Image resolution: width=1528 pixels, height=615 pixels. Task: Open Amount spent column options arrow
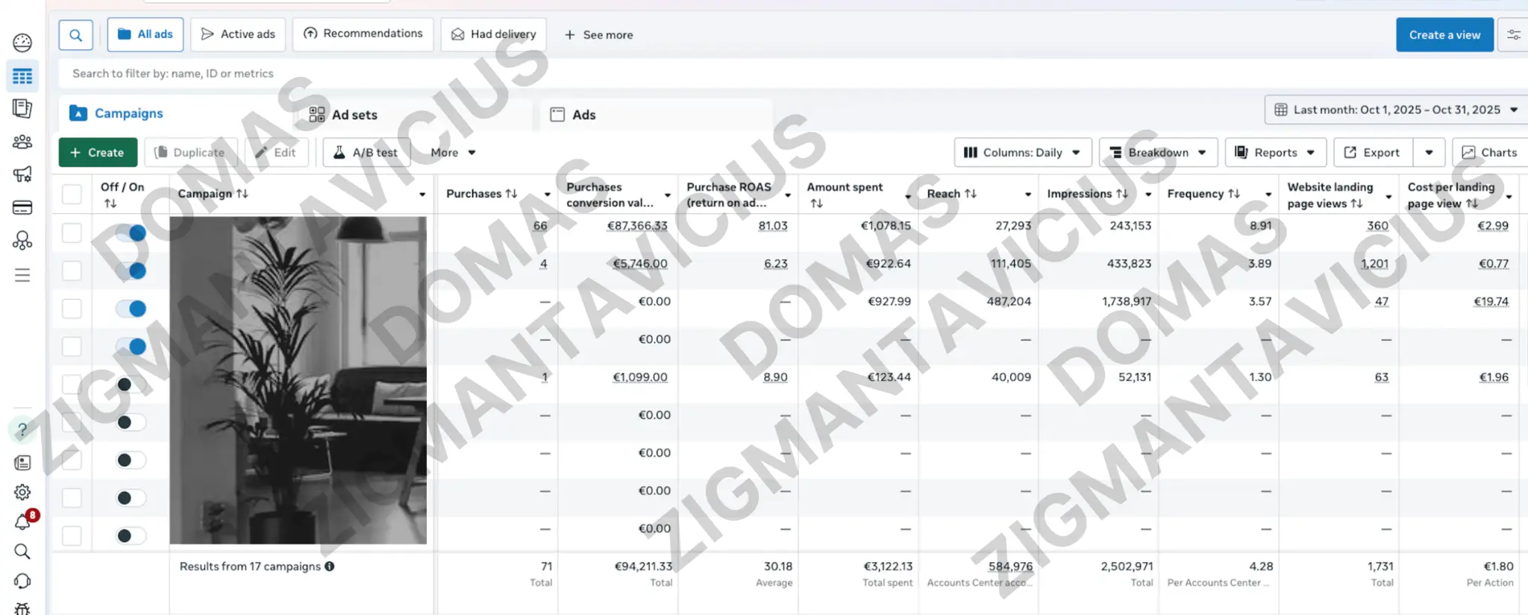pos(908,197)
